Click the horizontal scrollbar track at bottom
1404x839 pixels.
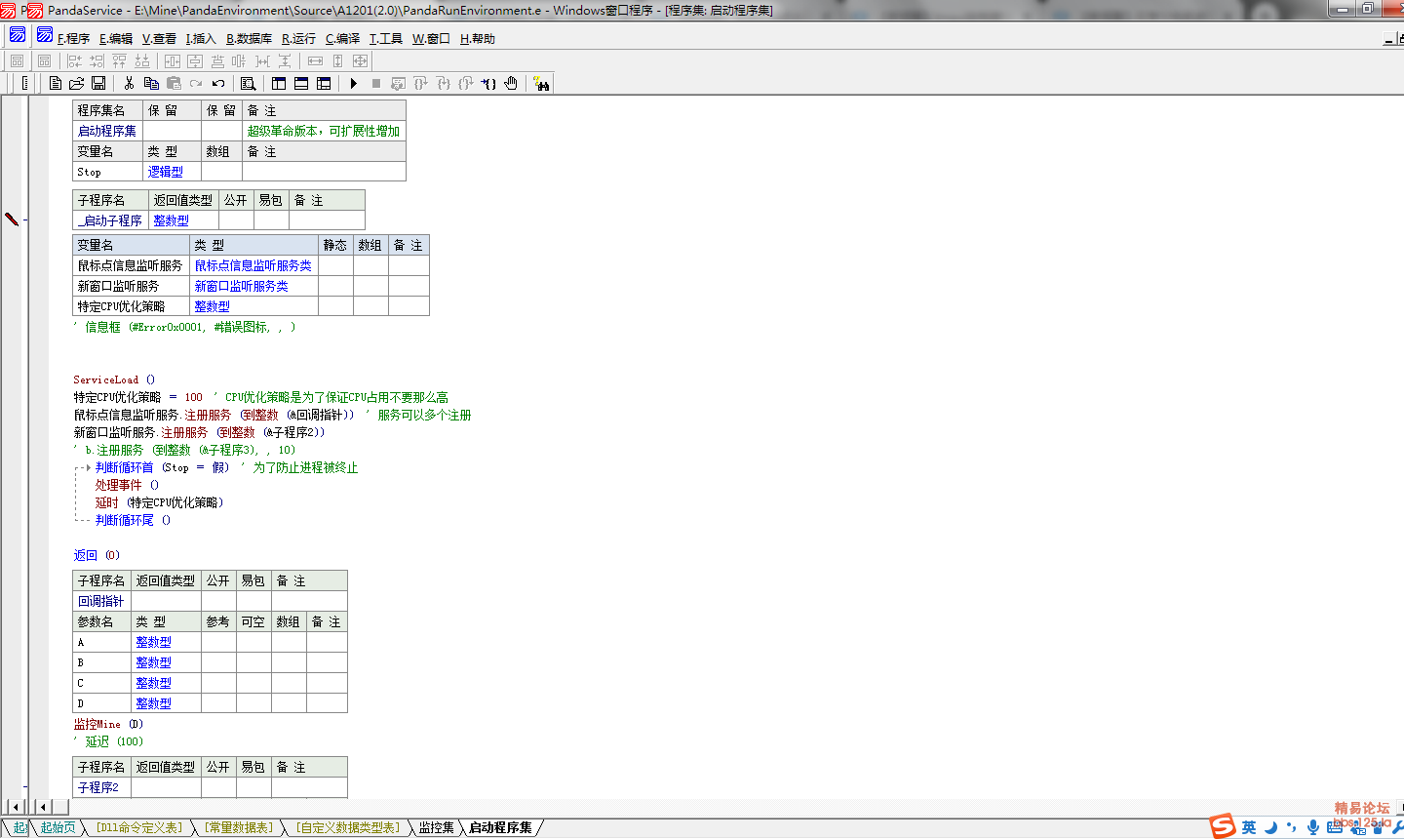pos(731,807)
